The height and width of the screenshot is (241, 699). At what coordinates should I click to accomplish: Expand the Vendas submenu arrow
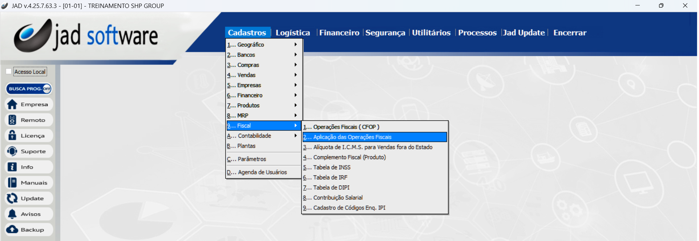coord(296,75)
